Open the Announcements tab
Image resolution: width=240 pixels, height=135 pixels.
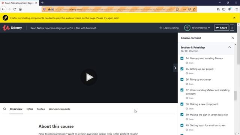tap(60, 109)
